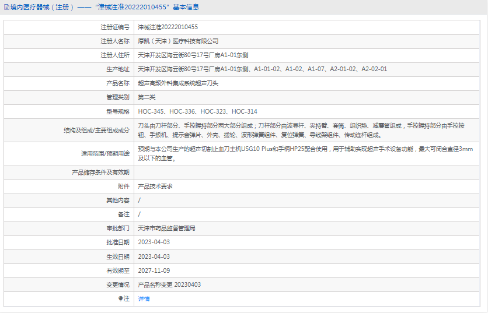
Task: Select approval date 2023-04-03 in 批准日期 row
Action: (154, 242)
